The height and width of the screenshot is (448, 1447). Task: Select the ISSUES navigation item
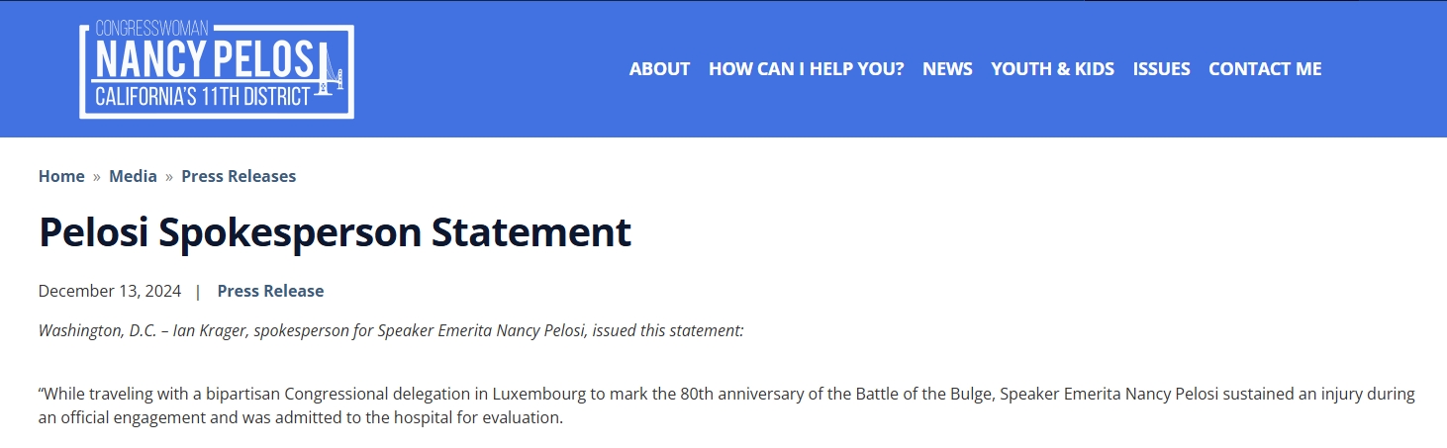click(1161, 68)
